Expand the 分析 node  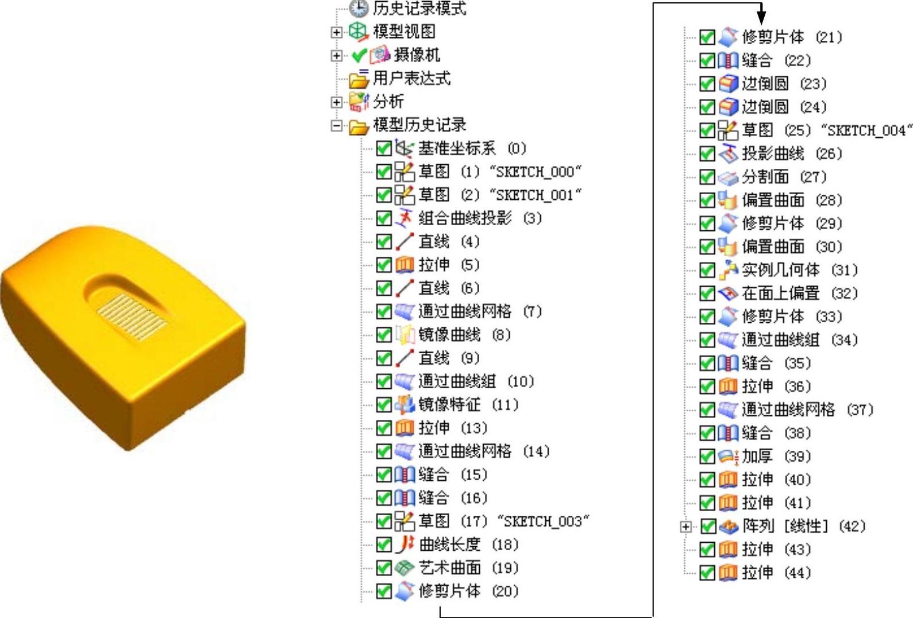tap(337, 102)
